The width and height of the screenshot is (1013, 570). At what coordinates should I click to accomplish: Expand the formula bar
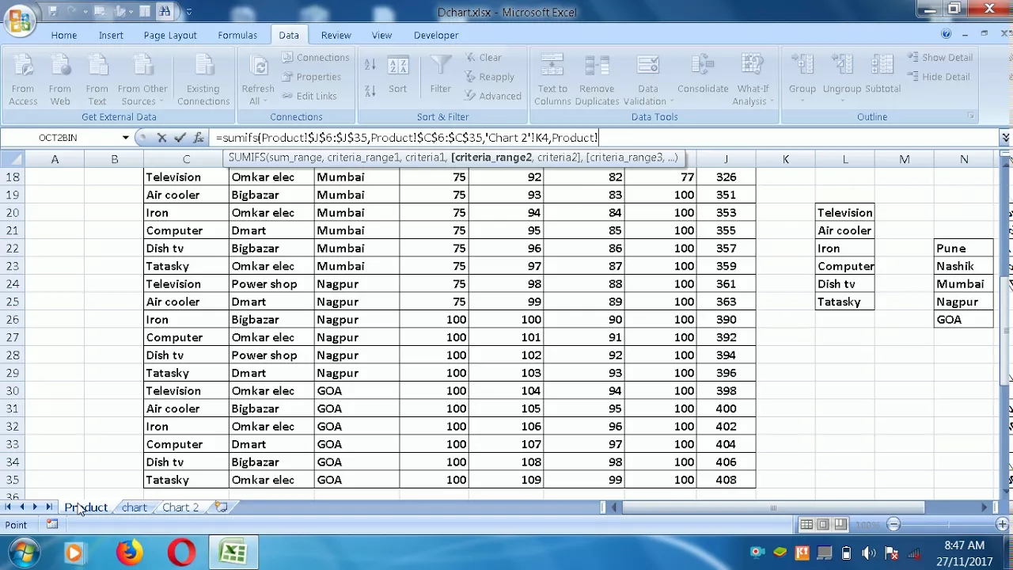1005,138
